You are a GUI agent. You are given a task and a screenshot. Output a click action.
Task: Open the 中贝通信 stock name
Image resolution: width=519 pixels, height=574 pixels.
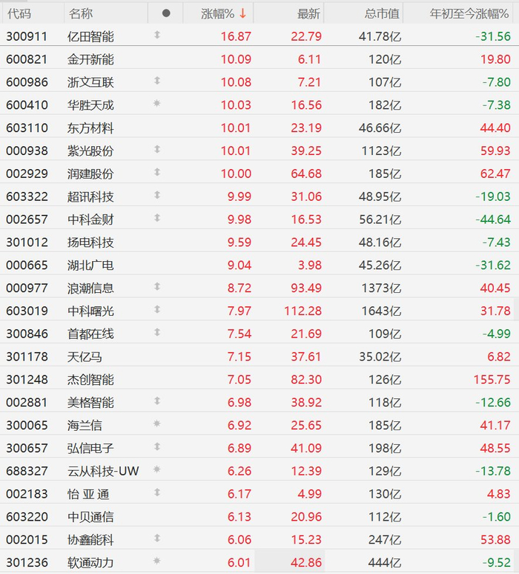tap(90, 517)
